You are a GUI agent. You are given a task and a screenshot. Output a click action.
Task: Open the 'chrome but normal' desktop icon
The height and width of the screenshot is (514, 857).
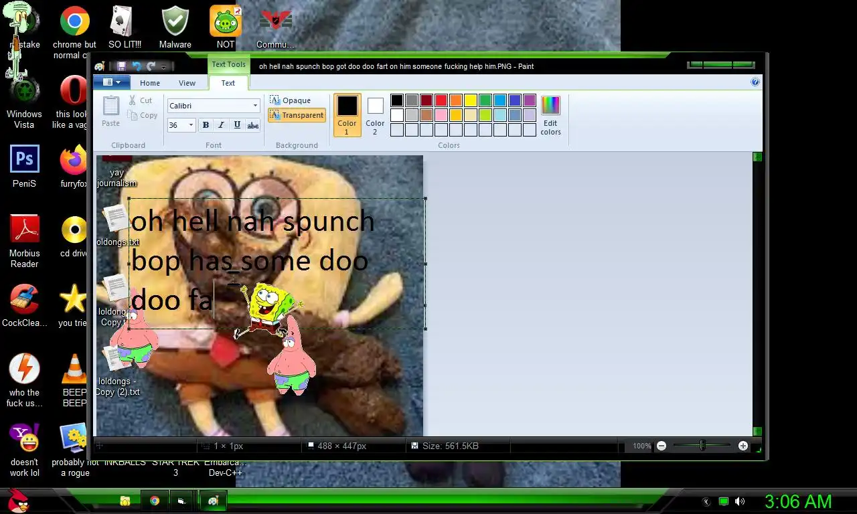(74, 32)
